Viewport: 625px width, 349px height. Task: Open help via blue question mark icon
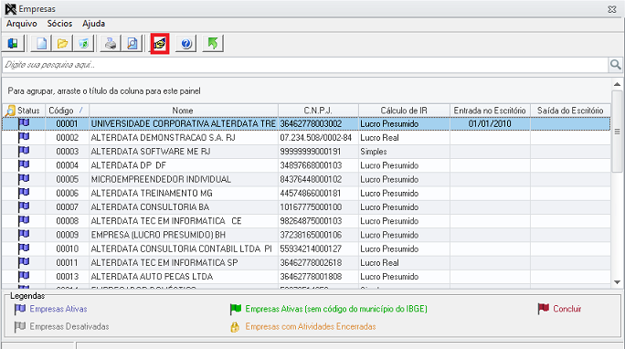[186, 44]
